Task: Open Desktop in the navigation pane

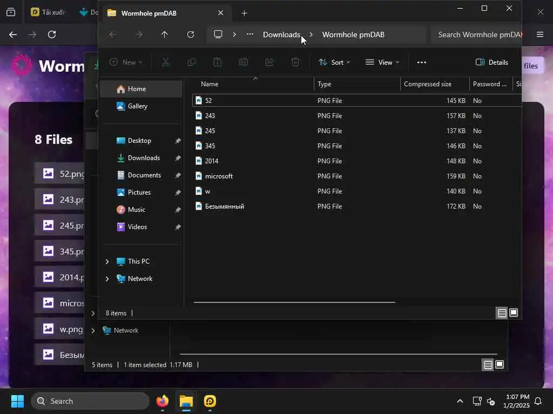Action: point(141,141)
